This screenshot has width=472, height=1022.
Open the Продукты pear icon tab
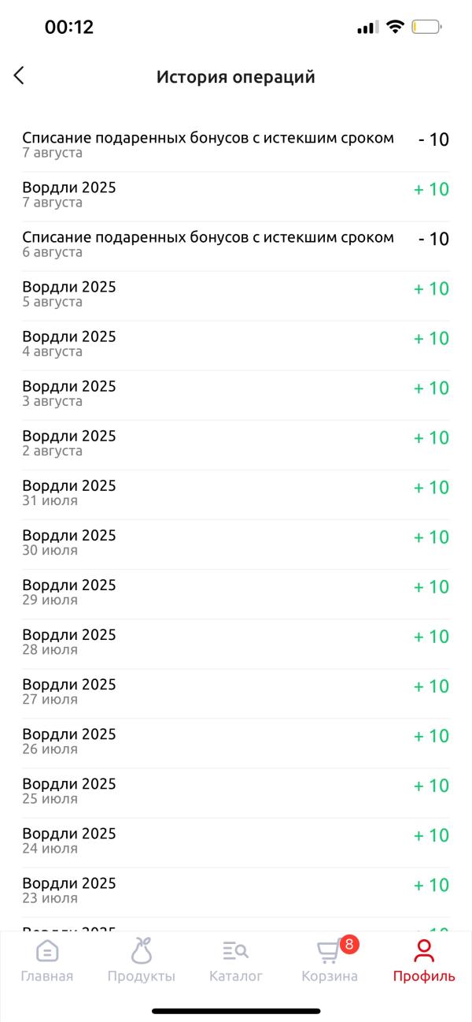(x=142, y=961)
